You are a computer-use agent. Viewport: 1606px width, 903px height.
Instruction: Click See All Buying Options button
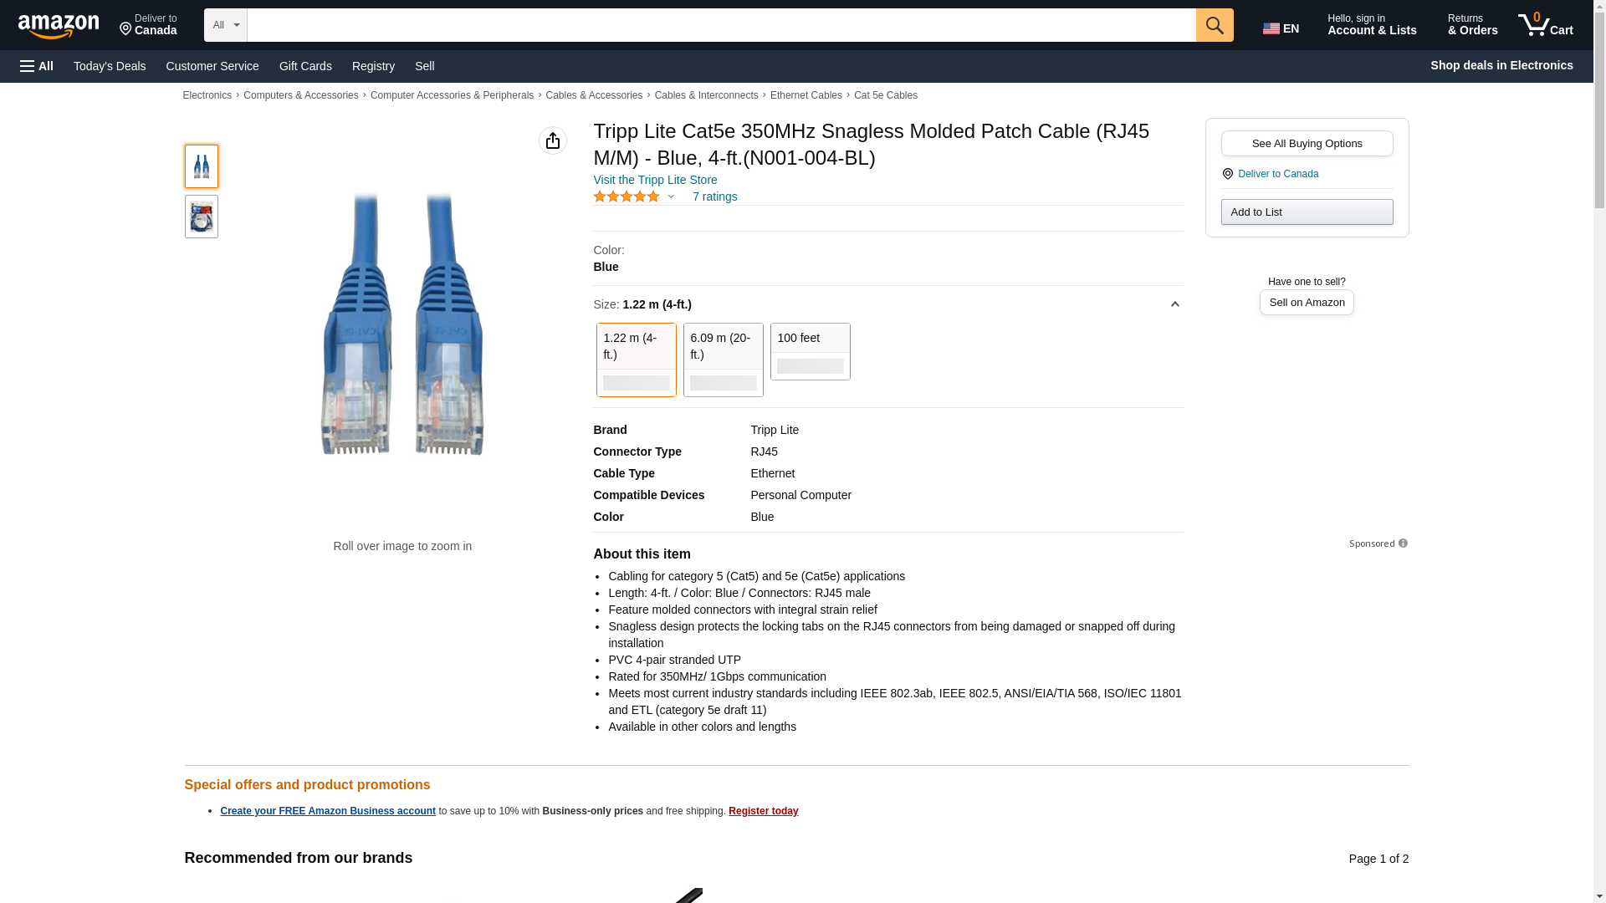pyautogui.click(x=1307, y=143)
